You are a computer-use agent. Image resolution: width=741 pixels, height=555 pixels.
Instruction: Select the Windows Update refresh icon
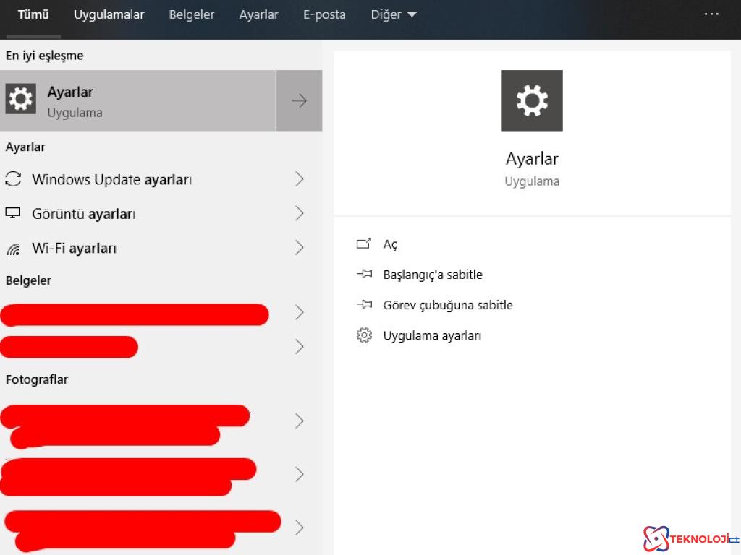coord(13,179)
